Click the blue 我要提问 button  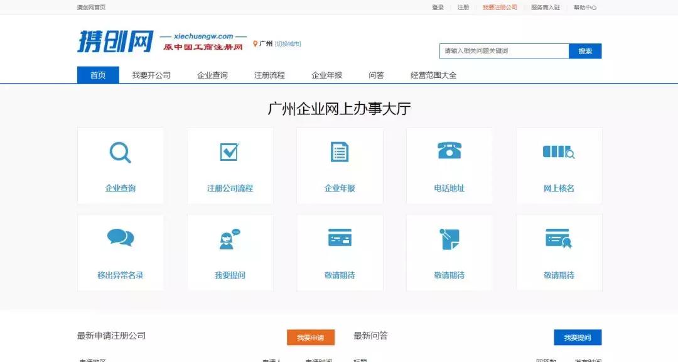[x=577, y=337]
